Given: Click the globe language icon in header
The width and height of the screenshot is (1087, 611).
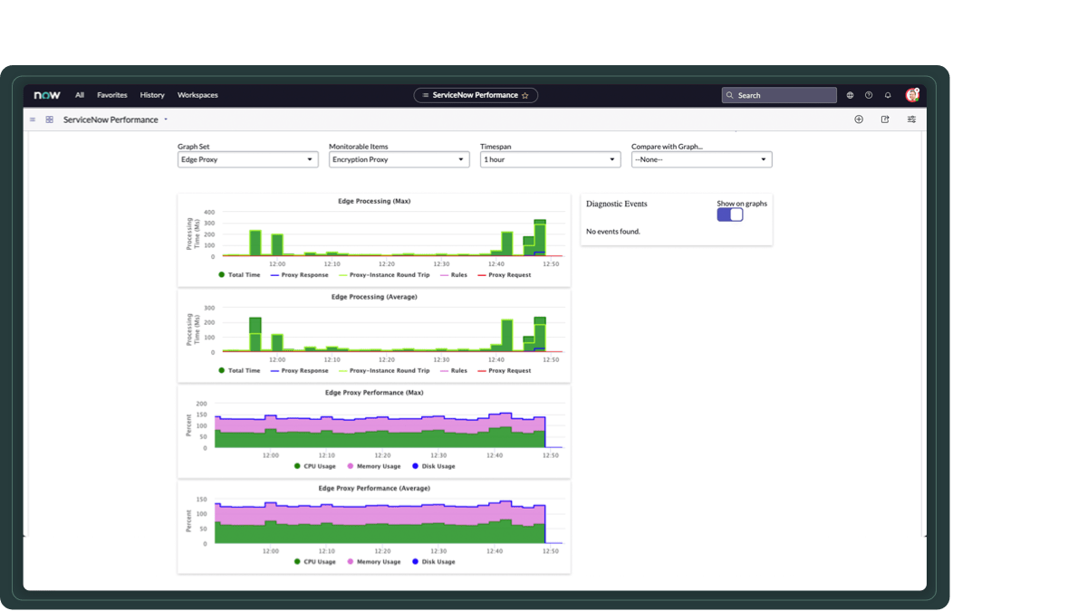Looking at the screenshot, I should [x=849, y=94].
